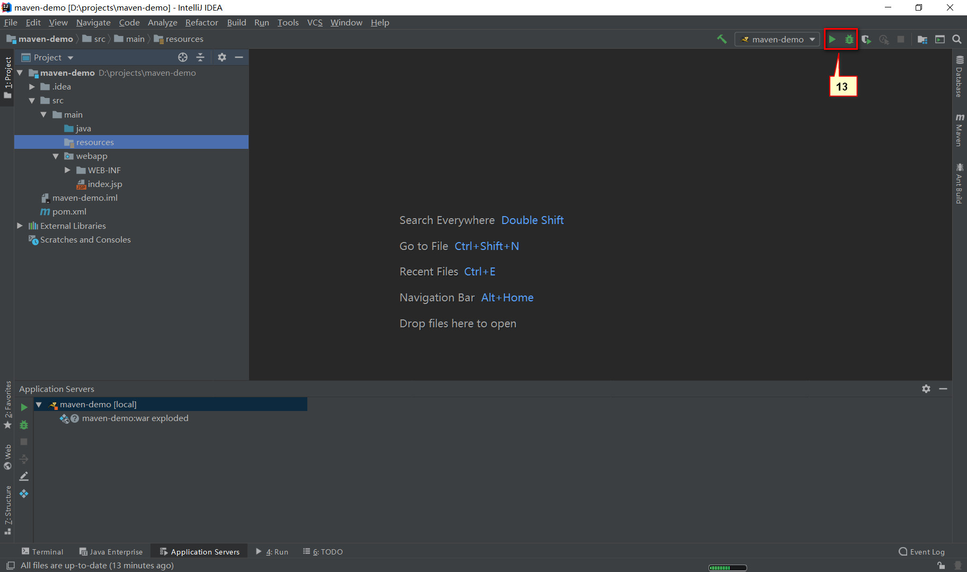Expand the .idea folder
This screenshot has height=572, width=967.
[x=32, y=86]
